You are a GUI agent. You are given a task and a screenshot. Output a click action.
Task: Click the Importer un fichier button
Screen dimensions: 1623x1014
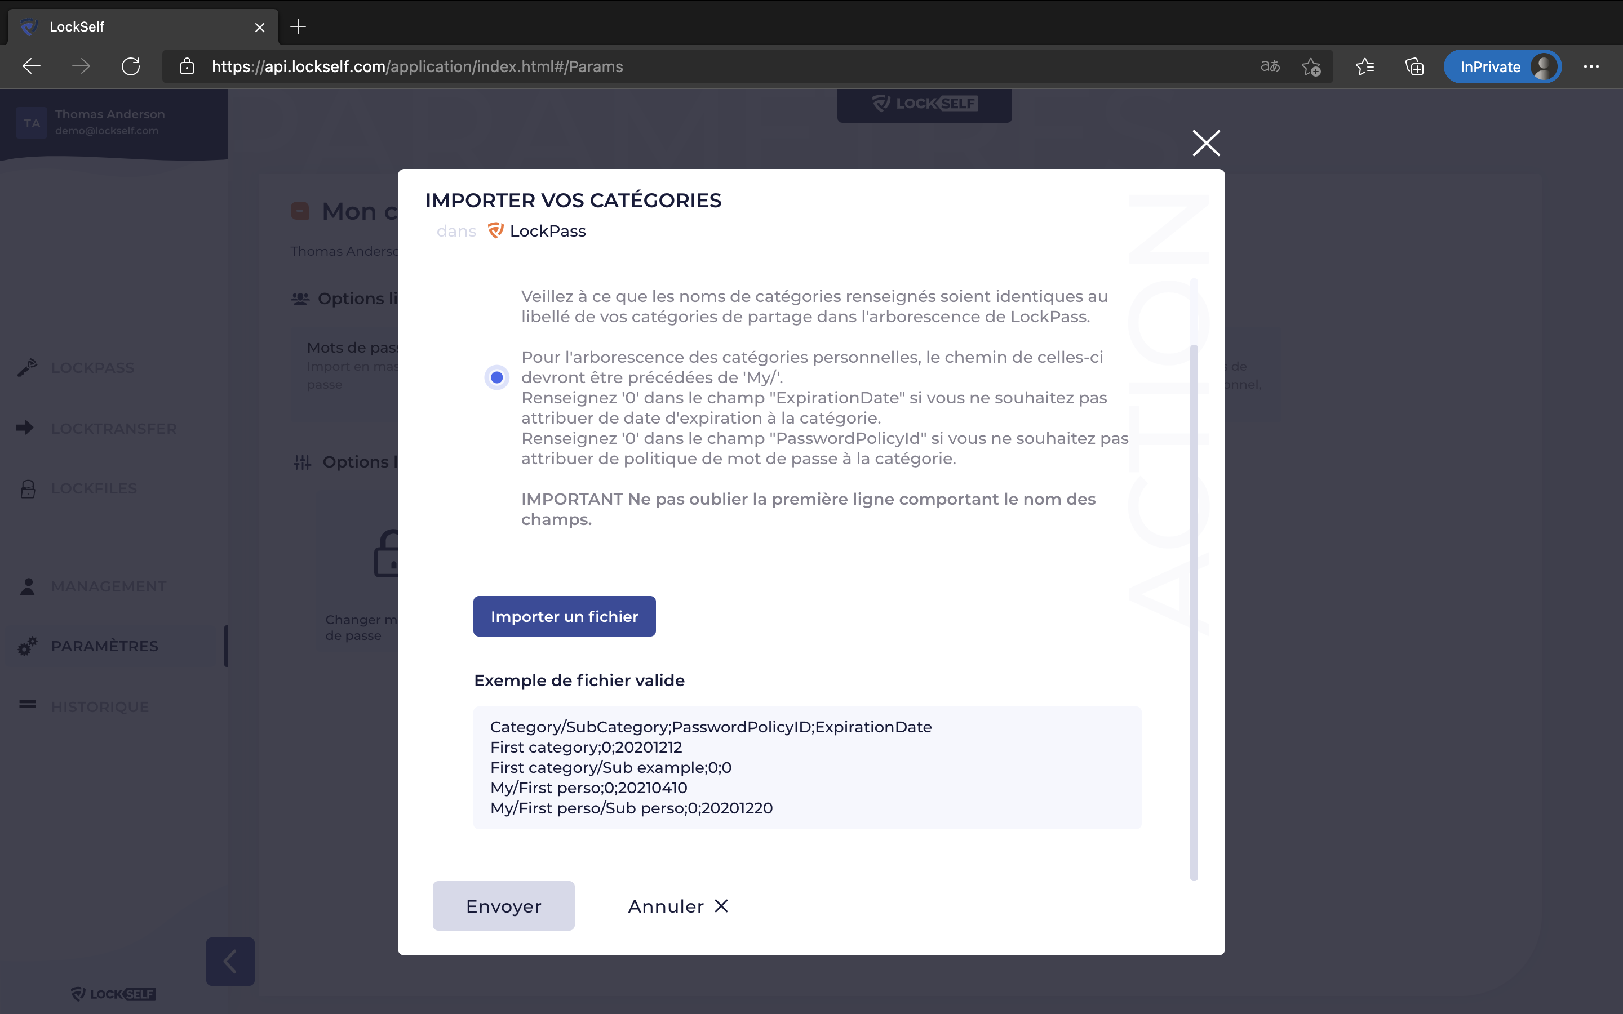point(564,616)
